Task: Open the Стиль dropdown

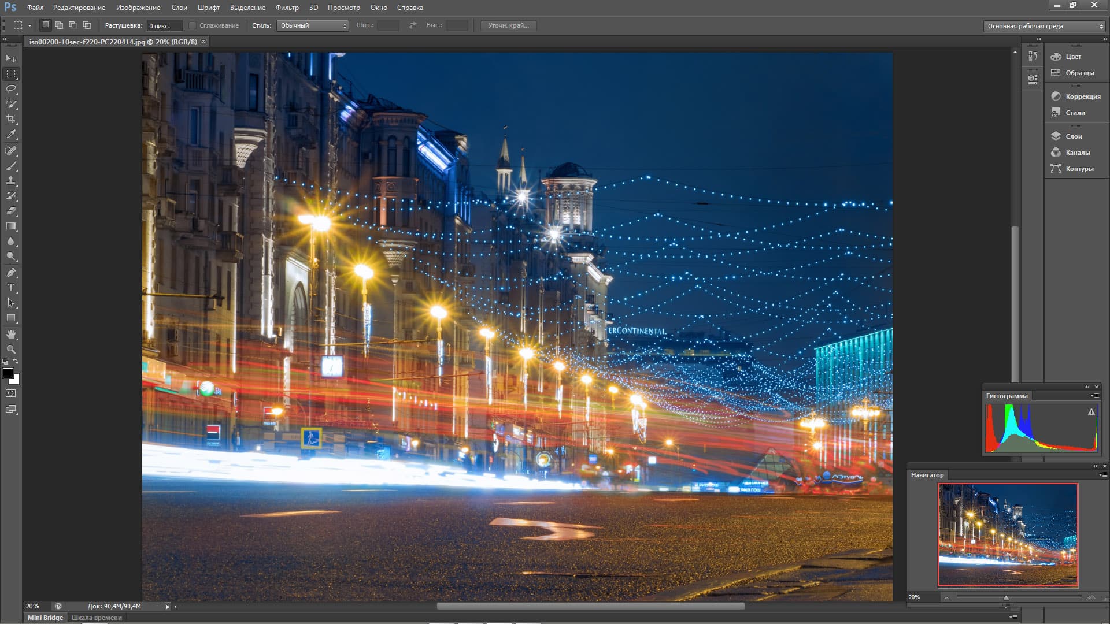Action: 313,25
